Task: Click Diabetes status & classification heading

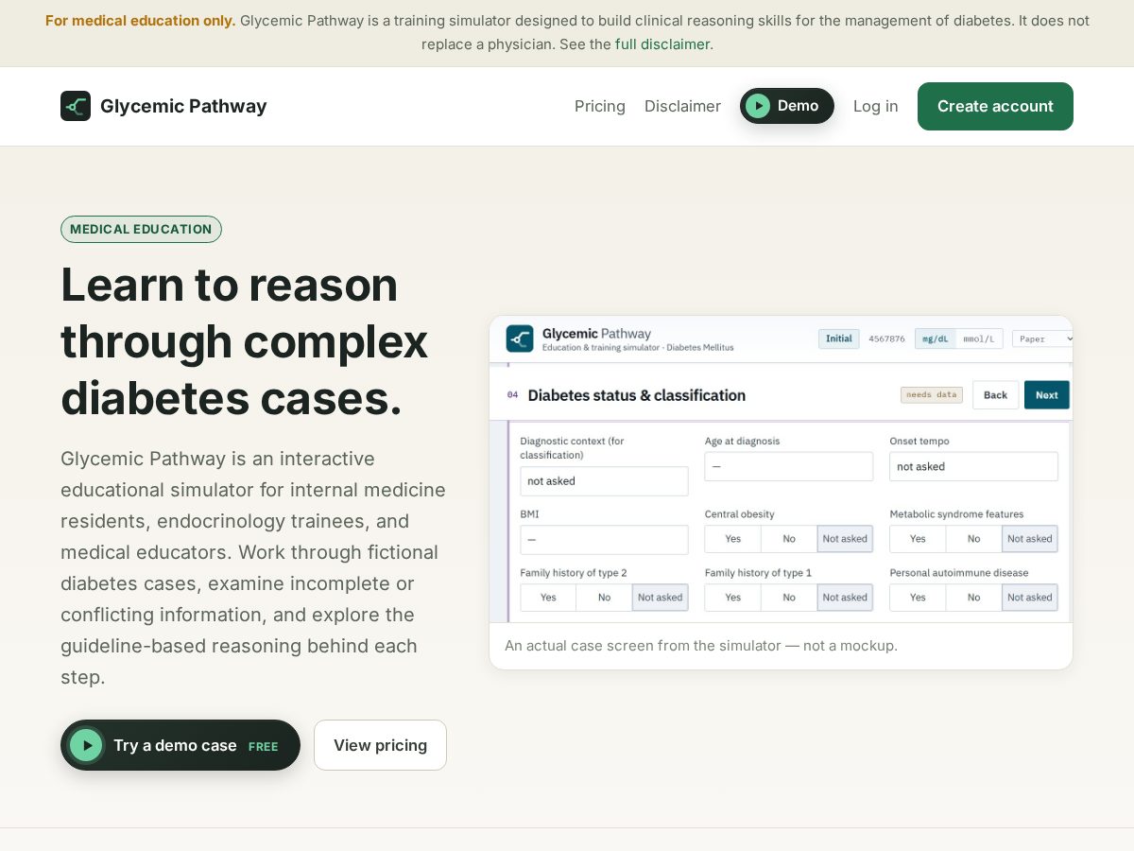Action: coord(637,395)
